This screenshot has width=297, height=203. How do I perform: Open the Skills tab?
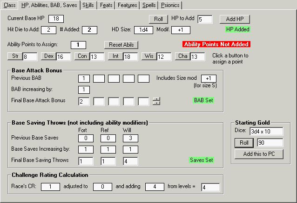[x=88, y=6]
